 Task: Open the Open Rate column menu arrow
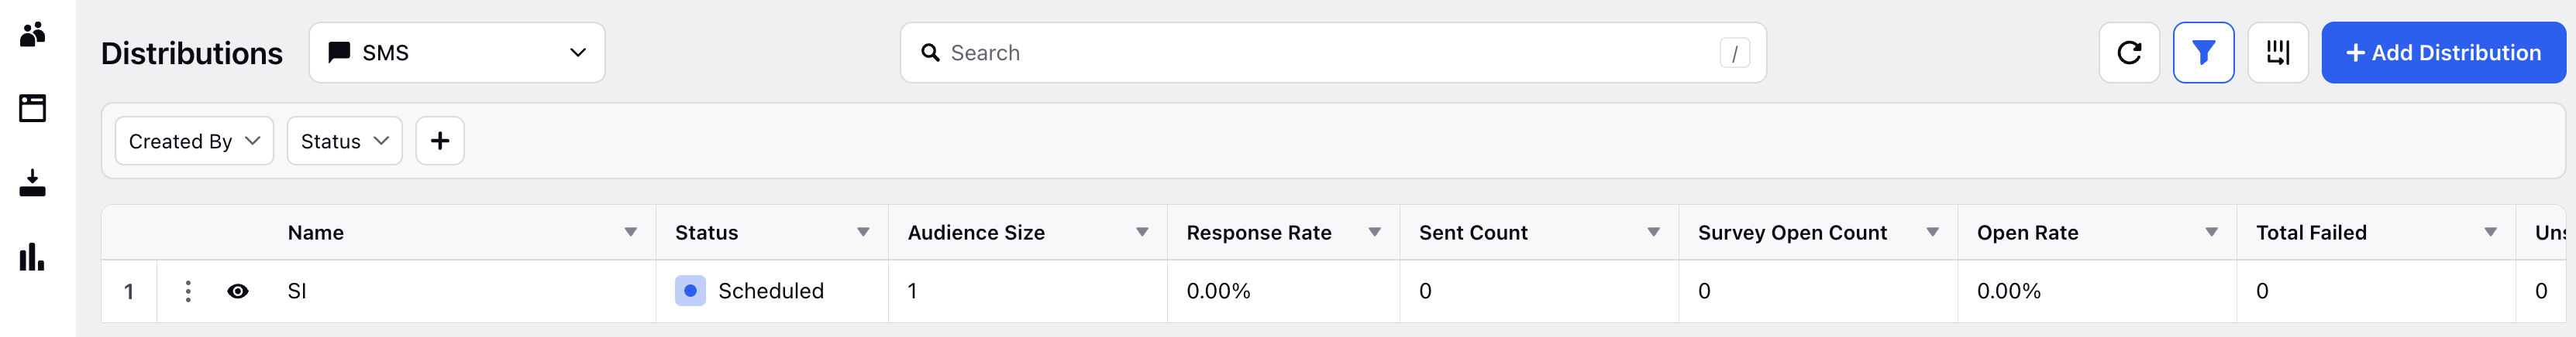click(2212, 233)
